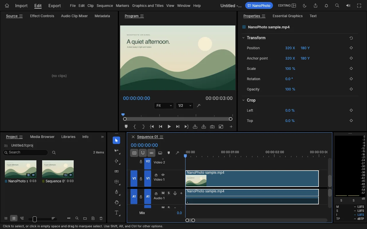Click the Project Search field
The height and width of the screenshot is (229, 367).
[x=25, y=153]
